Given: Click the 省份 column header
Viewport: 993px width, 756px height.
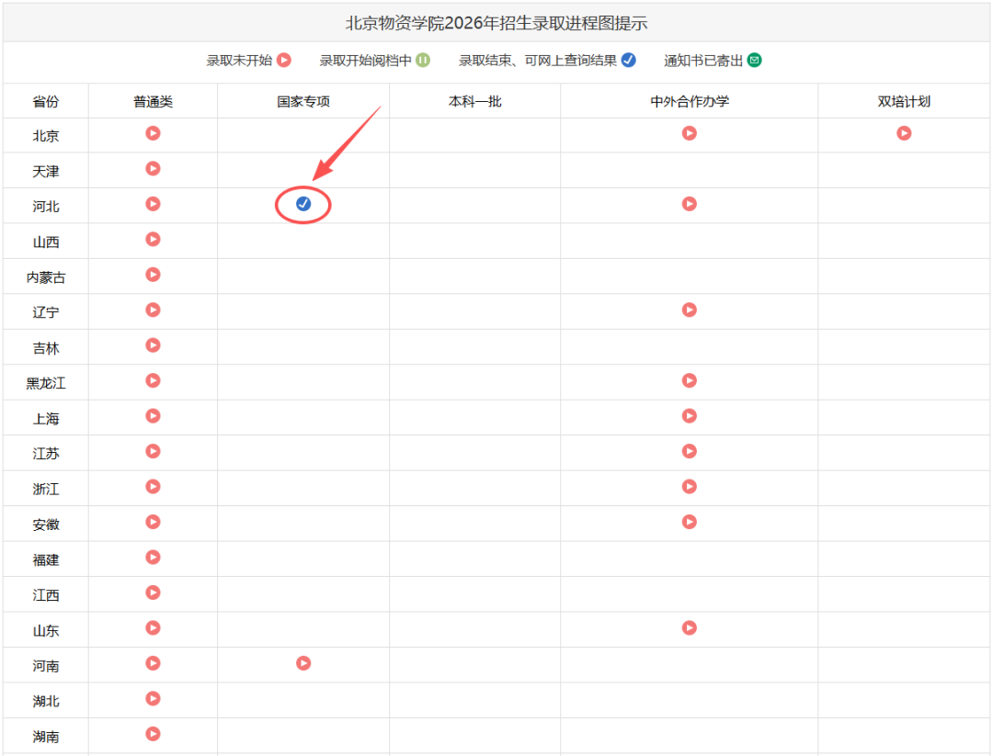Looking at the screenshot, I should pyautogui.click(x=46, y=102).
